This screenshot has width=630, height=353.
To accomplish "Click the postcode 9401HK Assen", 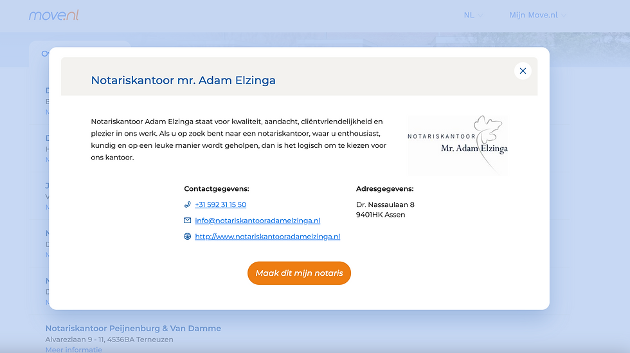I will point(381,215).
